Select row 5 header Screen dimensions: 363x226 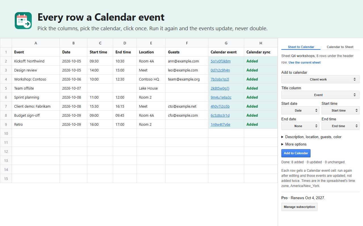click(x=6, y=88)
